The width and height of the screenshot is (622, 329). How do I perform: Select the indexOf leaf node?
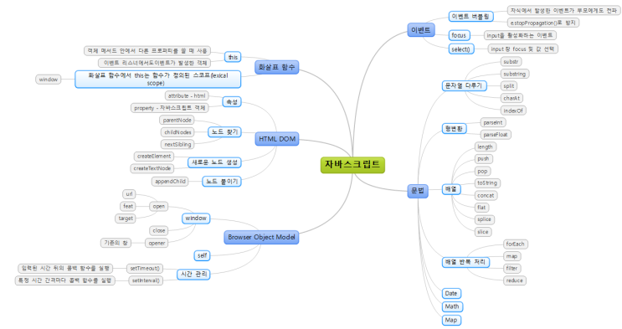513,111
